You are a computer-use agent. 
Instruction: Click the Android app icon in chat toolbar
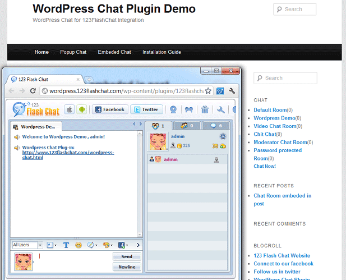(x=81, y=109)
